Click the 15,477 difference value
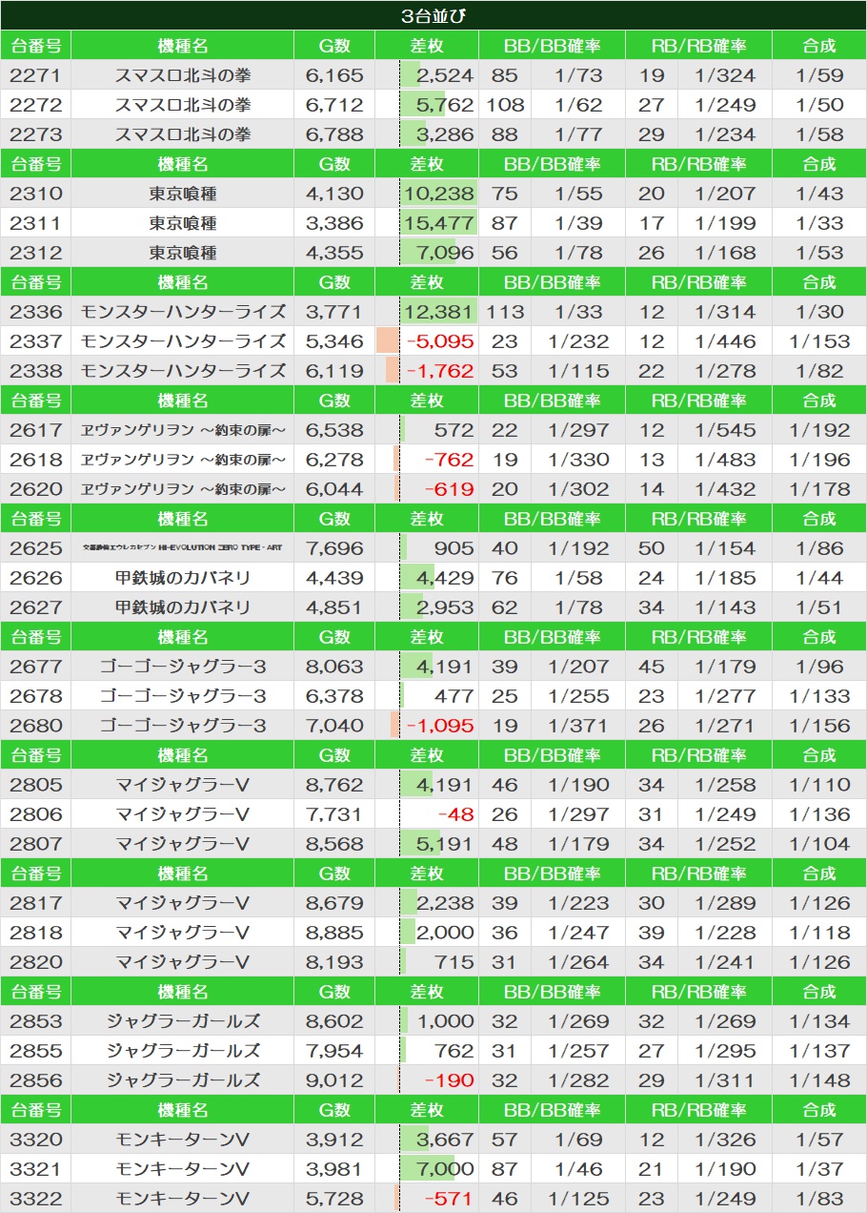The width and height of the screenshot is (867, 1213). [x=438, y=223]
